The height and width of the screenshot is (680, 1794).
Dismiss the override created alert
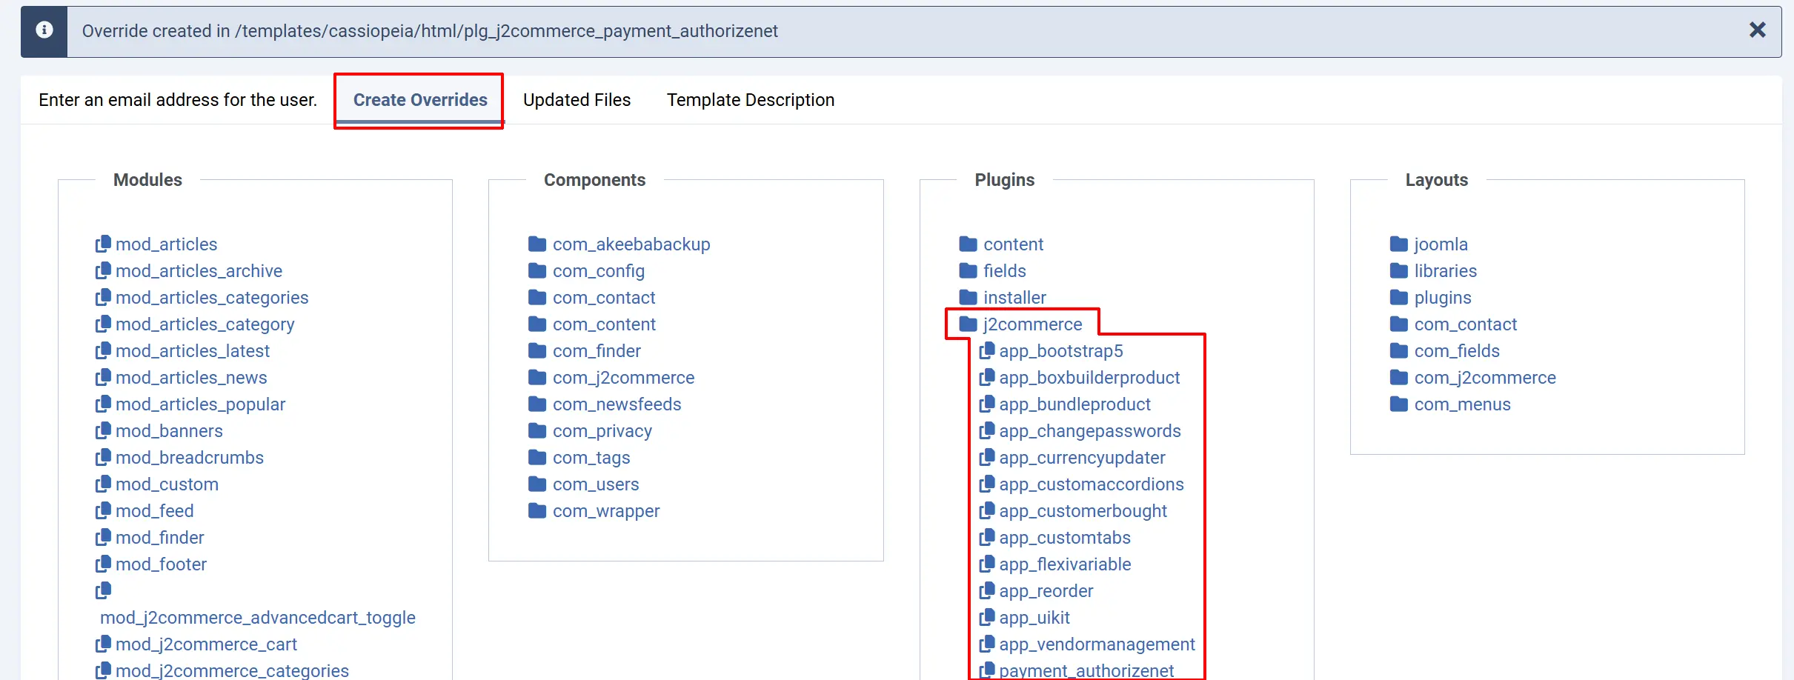point(1757,30)
